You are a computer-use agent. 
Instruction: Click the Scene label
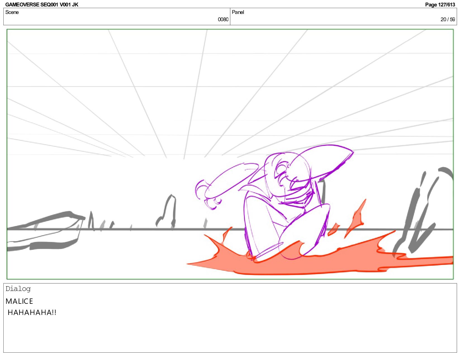click(x=12, y=12)
